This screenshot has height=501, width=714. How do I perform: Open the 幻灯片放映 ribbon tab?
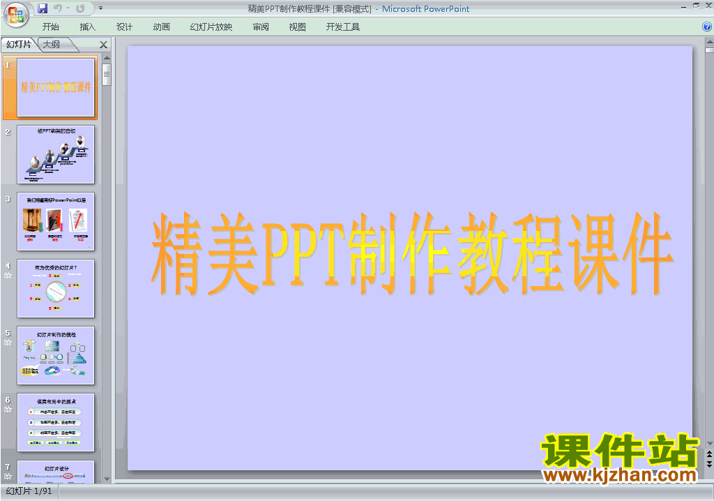click(x=211, y=27)
